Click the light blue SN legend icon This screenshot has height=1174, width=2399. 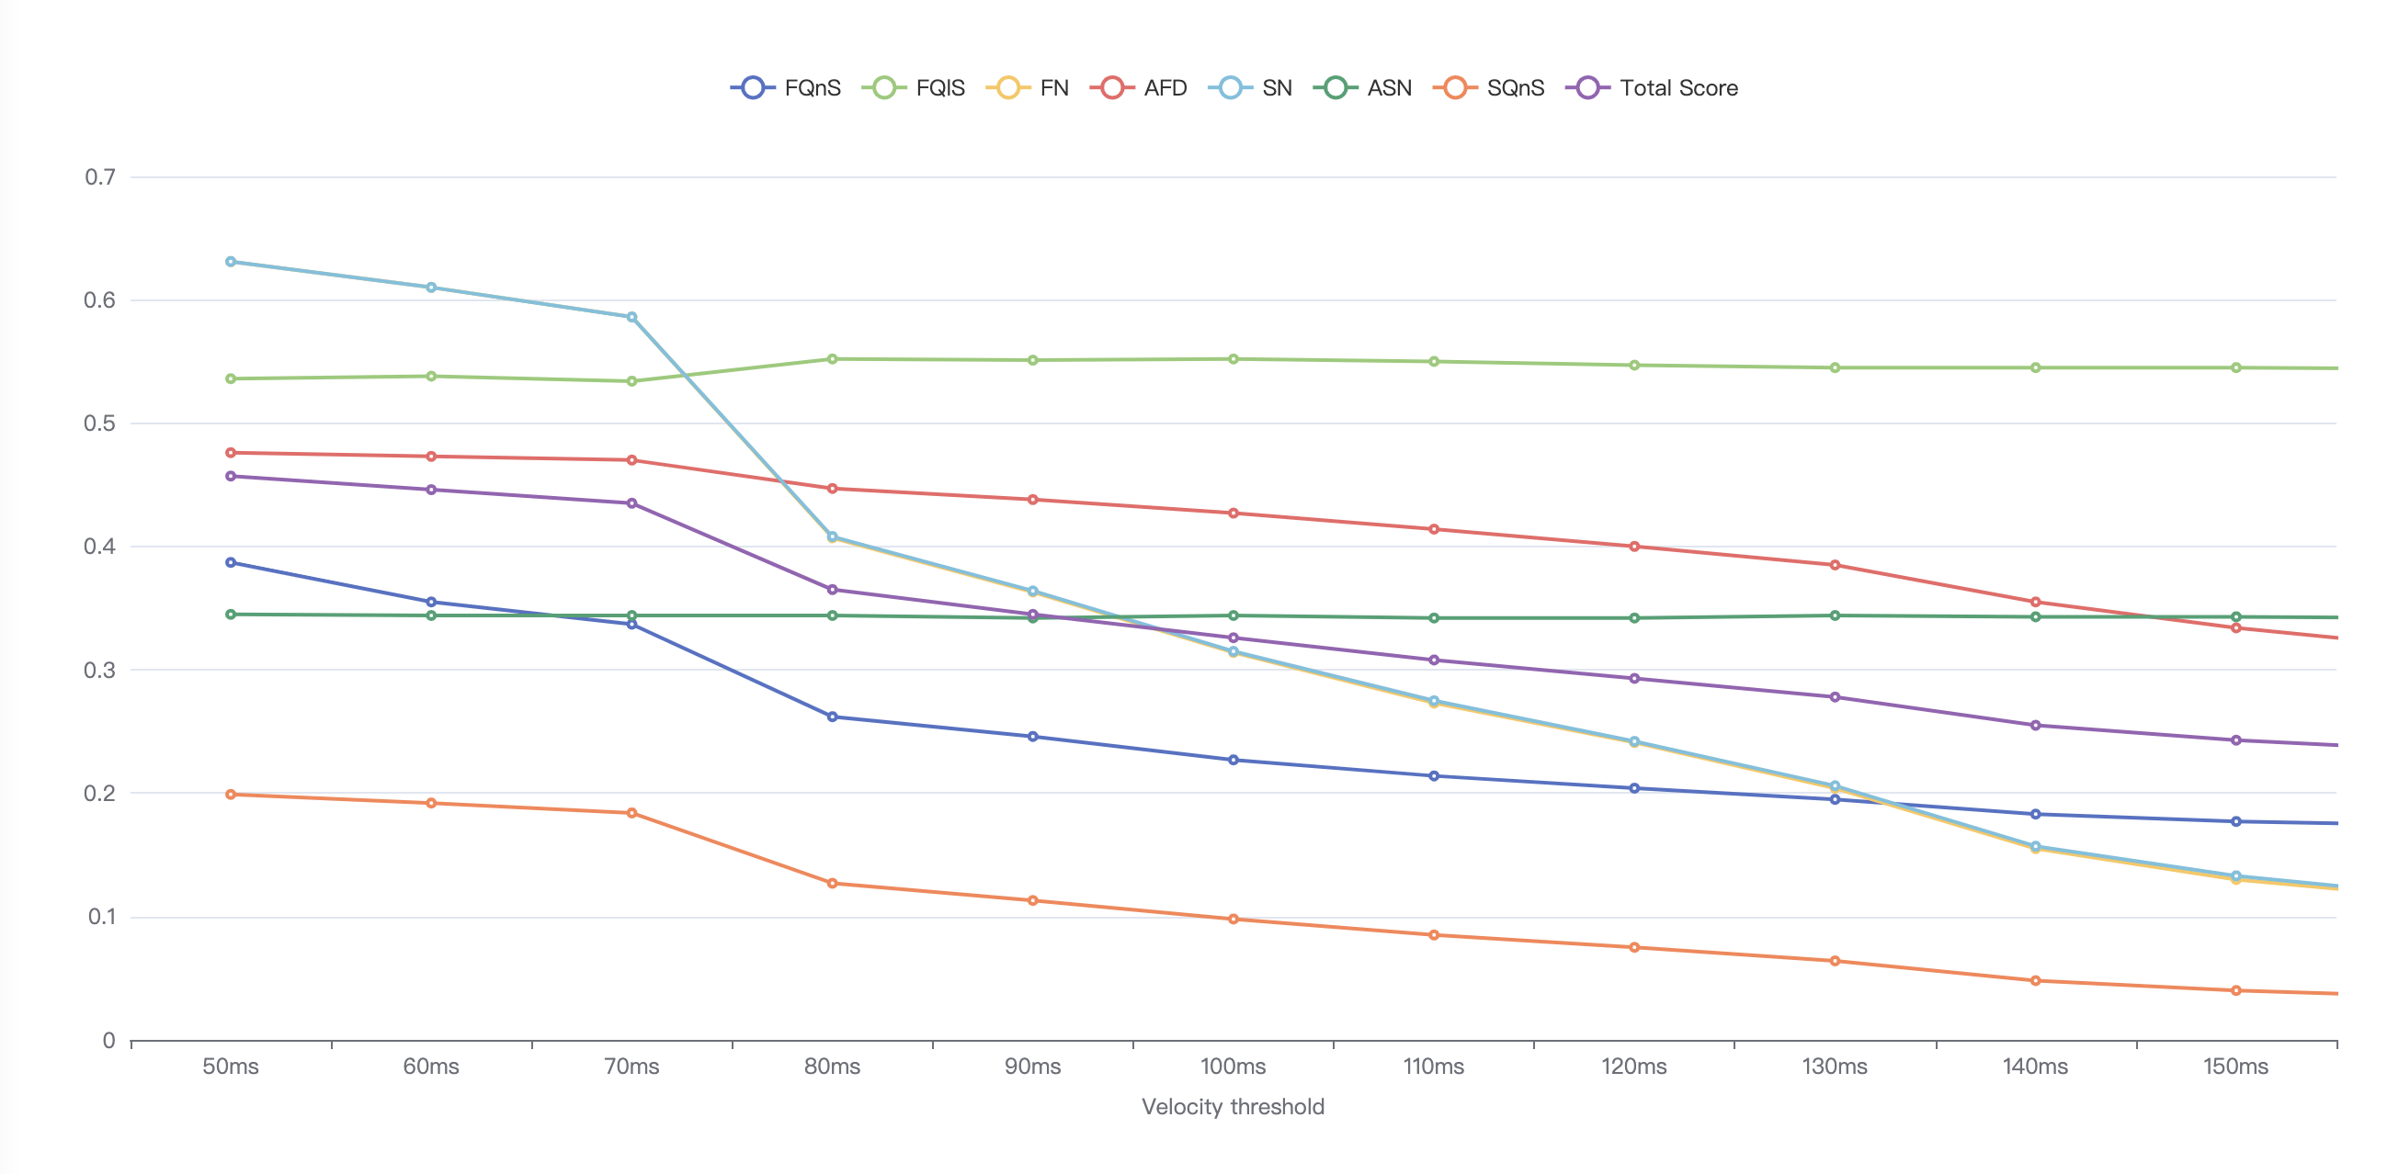[x=1230, y=87]
